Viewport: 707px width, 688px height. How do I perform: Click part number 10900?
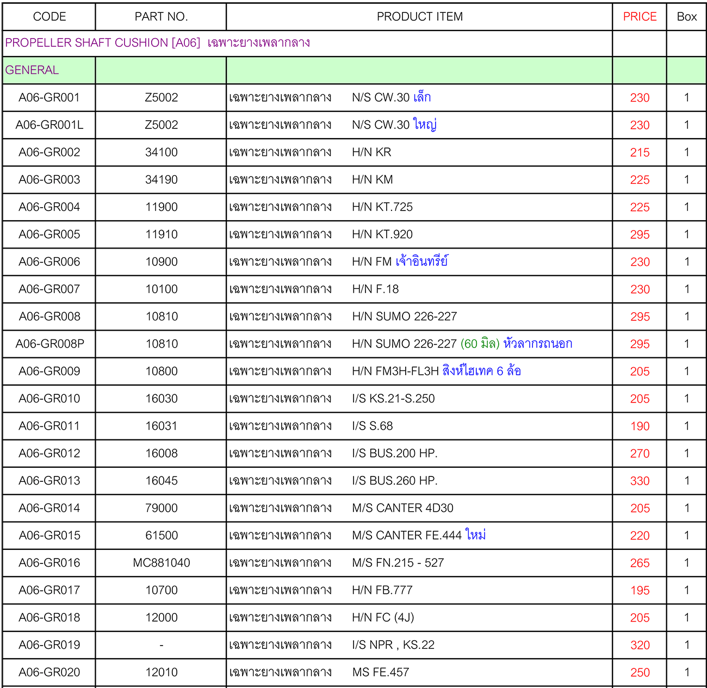[161, 262]
